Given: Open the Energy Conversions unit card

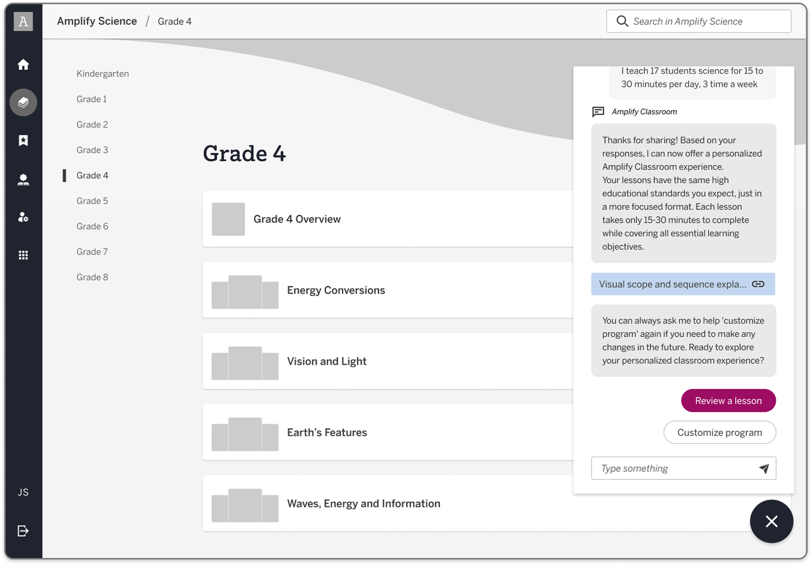Looking at the screenshot, I should click(x=388, y=290).
